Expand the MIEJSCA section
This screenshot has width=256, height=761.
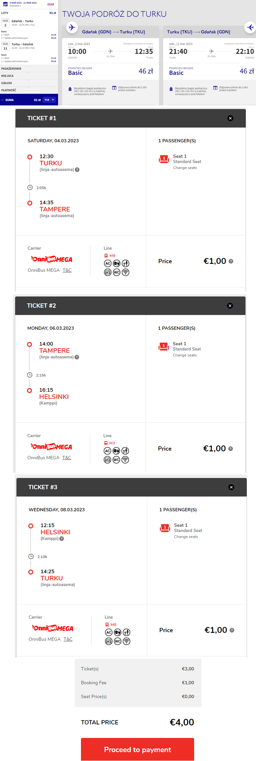tap(29, 76)
